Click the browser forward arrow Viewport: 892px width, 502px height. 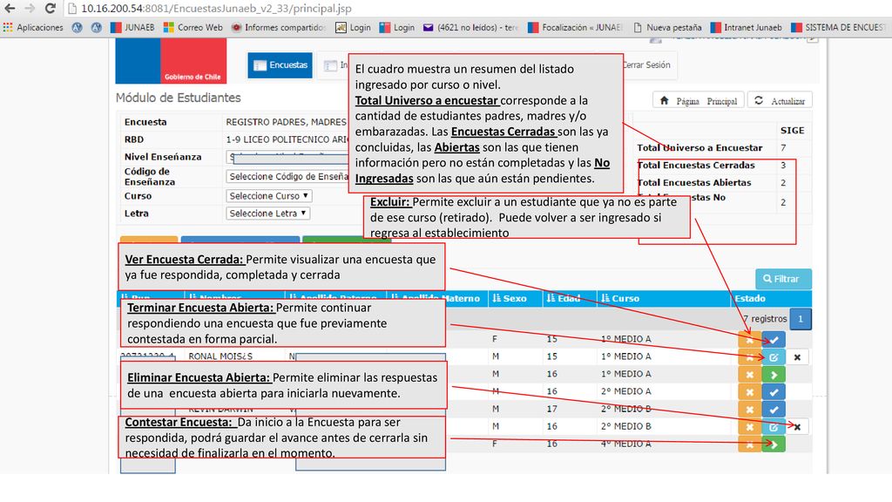tap(30, 9)
